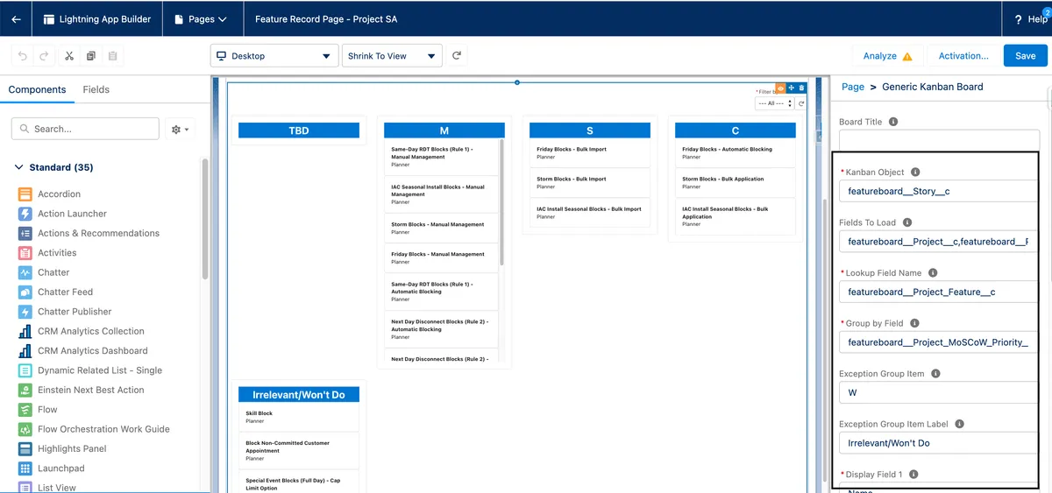Click the canvas refresh icon beside Shrink To View
The width and height of the screenshot is (1052, 493).
click(x=456, y=55)
